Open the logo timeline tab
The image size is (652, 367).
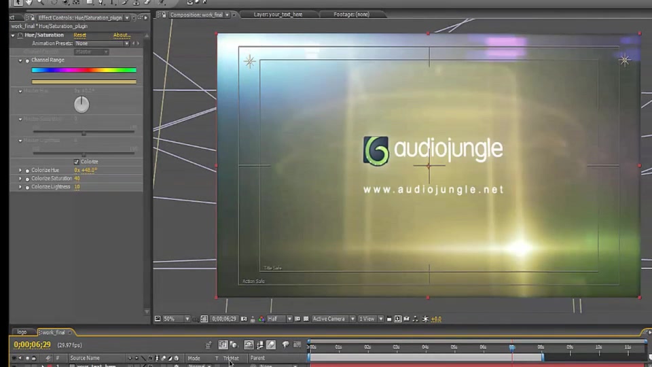click(x=22, y=332)
